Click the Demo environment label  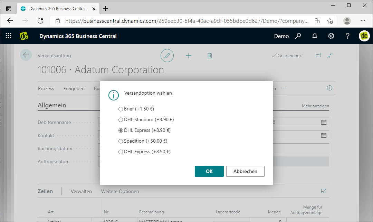point(281,36)
